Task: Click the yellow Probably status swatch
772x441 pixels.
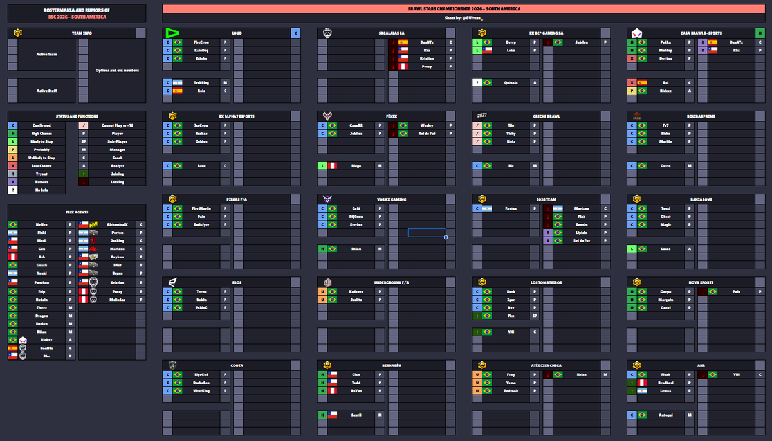Action: pos(12,149)
